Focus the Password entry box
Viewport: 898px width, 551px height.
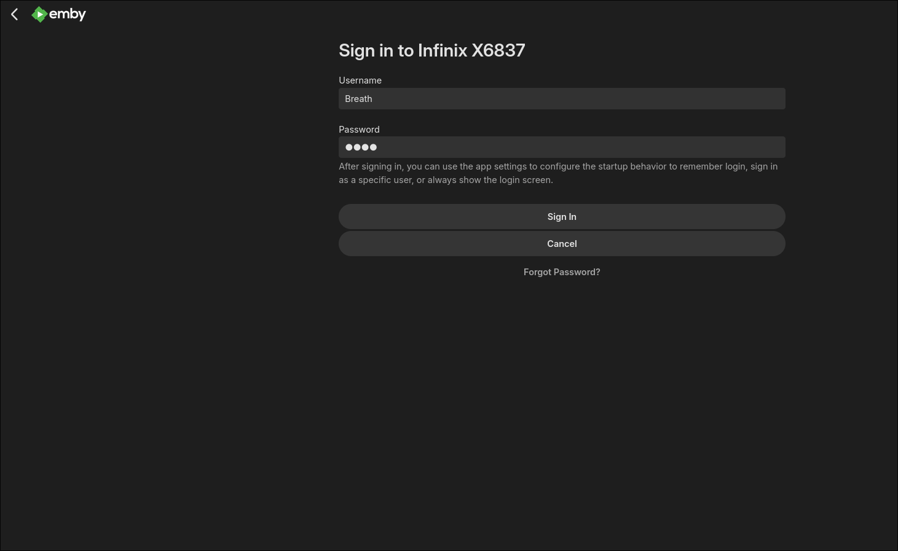coord(561,147)
